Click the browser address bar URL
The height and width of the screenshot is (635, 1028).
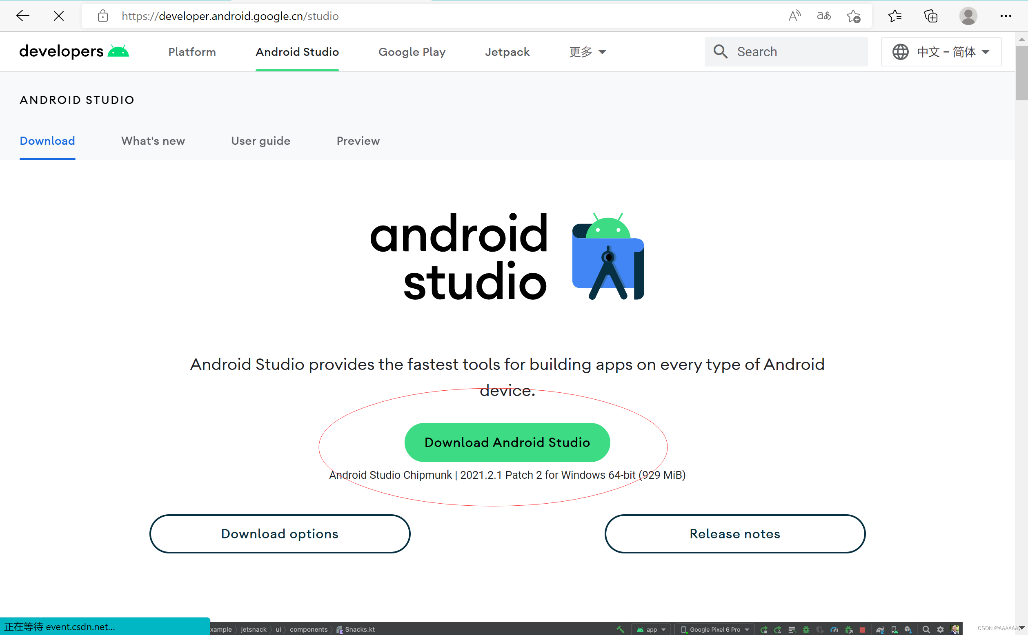click(230, 16)
